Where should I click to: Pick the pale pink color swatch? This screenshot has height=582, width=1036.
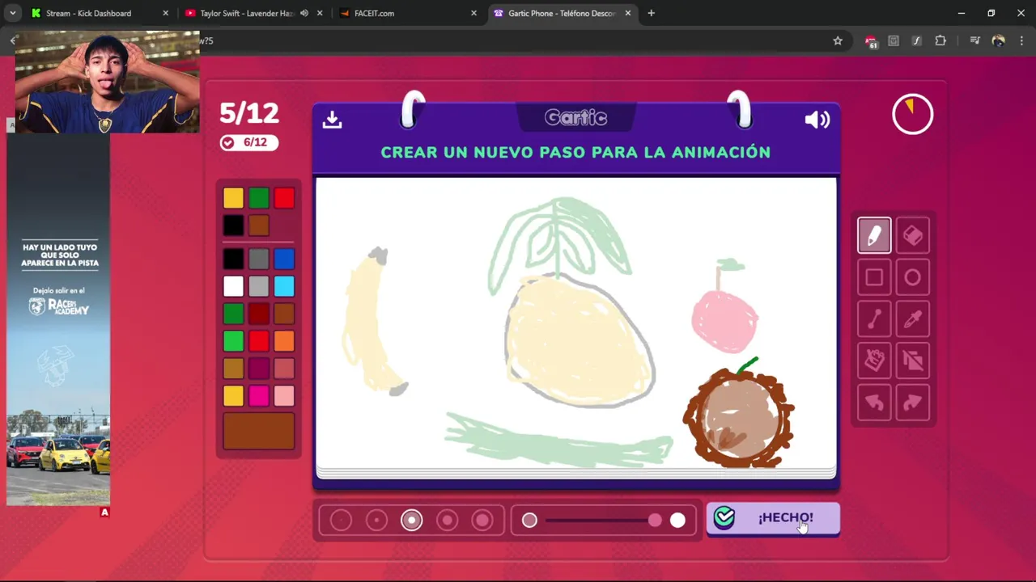284,396
